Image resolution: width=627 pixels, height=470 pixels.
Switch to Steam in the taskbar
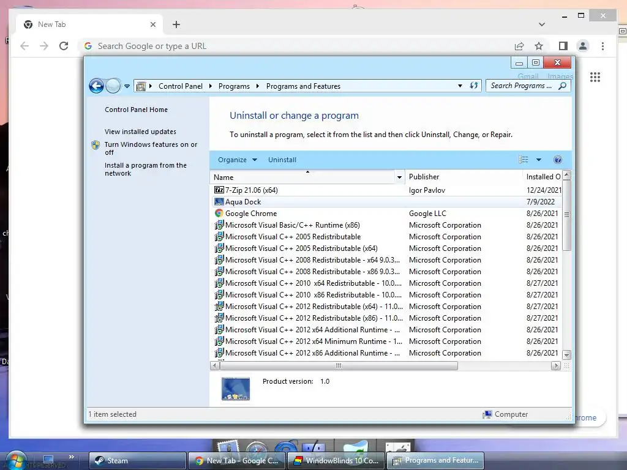click(138, 460)
